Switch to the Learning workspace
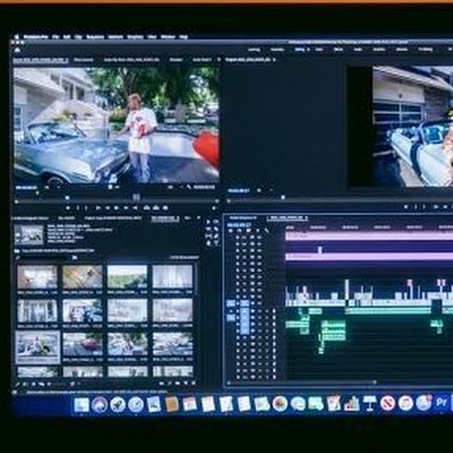 (x=254, y=49)
